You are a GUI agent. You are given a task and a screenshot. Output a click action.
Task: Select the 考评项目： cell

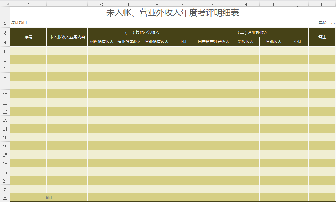coord(21,23)
